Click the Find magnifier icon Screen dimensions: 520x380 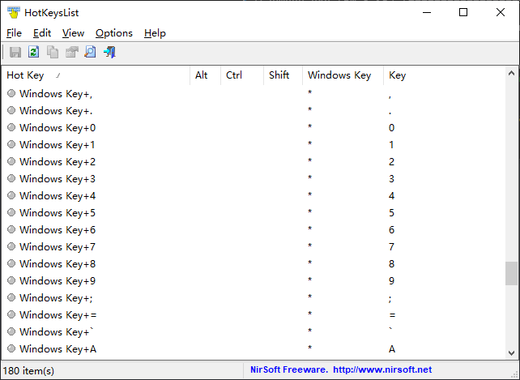90,53
